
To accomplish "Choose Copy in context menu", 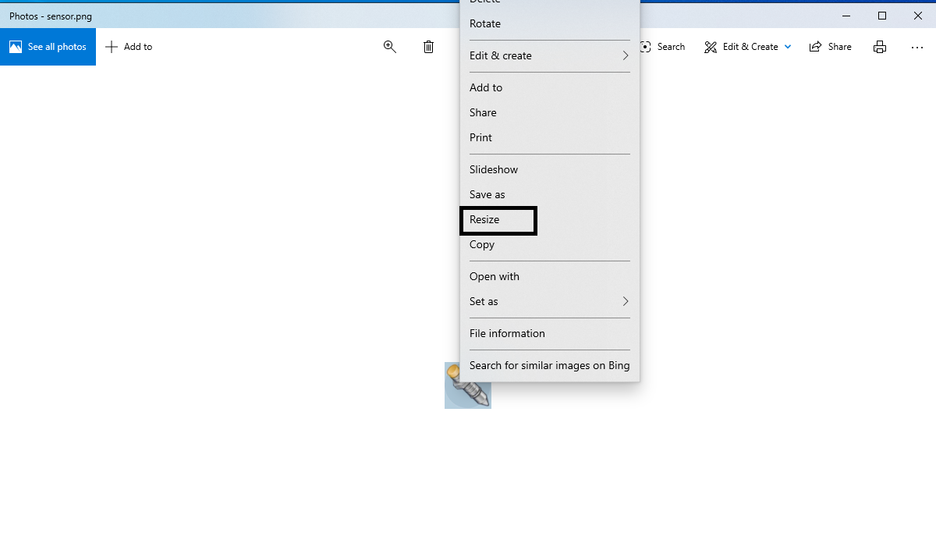I will tap(550, 244).
